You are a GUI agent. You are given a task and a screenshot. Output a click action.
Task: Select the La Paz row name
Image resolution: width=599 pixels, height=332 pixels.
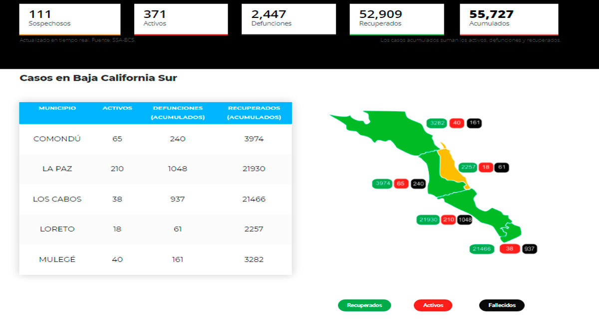click(x=57, y=168)
